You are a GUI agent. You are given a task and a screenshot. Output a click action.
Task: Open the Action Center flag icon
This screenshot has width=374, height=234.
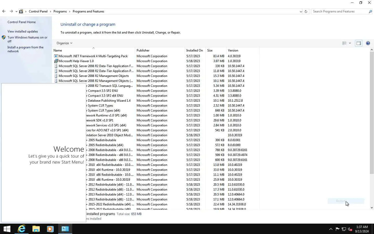[337, 229]
